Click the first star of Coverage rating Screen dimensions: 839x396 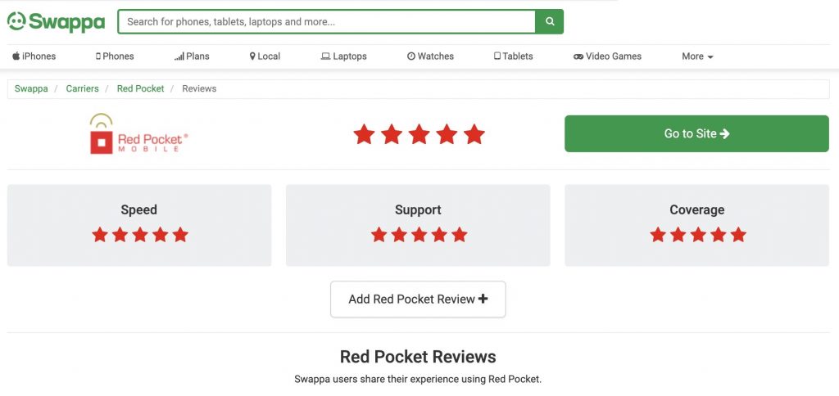pyautogui.click(x=658, y=235)
